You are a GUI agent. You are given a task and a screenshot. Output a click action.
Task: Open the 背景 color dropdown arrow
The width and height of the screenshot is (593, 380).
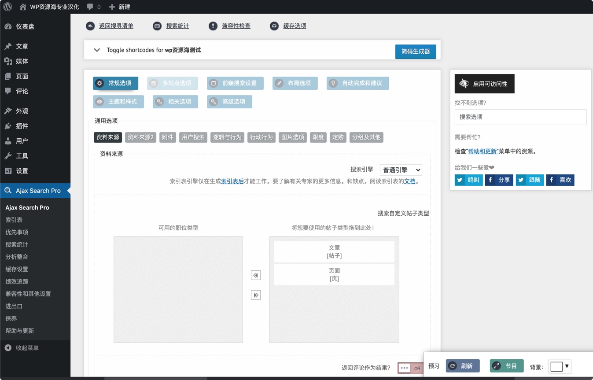pyautogui.click(x=567, y=366)
